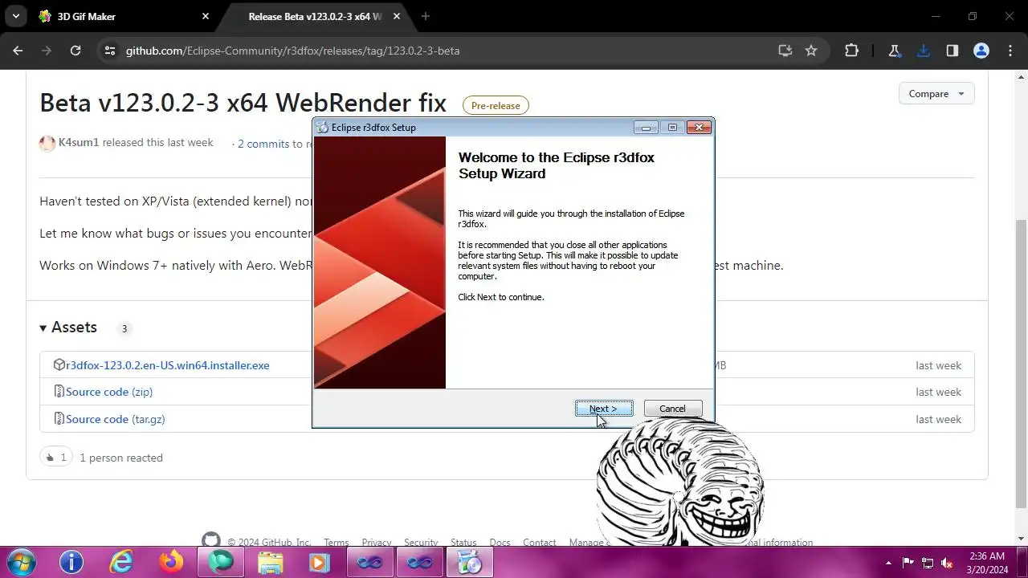
Task: Cancel the Eclipse r3dfox Setup
Action: coord(673,409)
